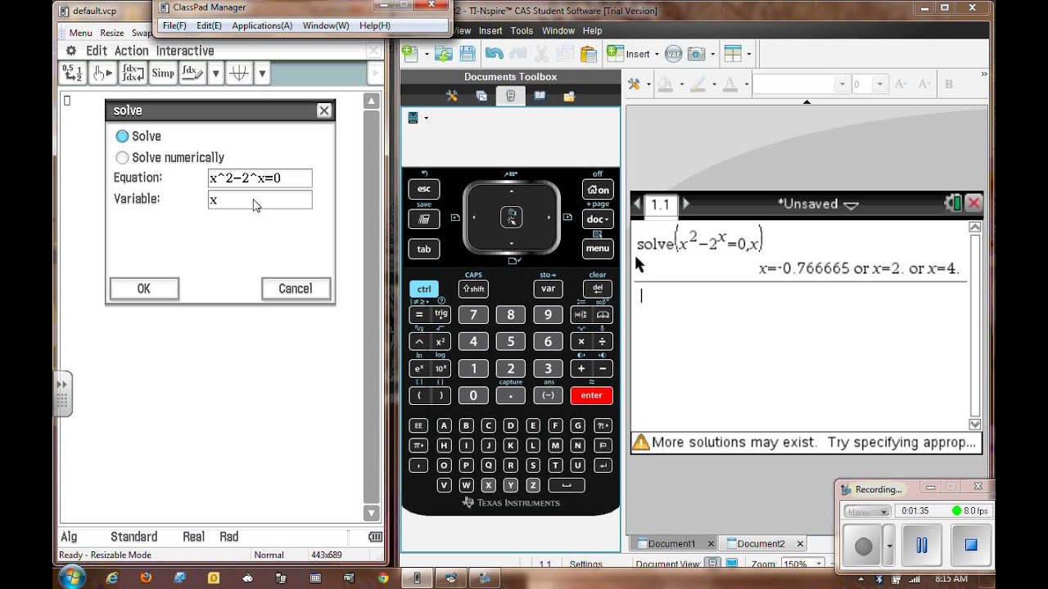Click OK in the solve dialog
1048x589 pixels.
tap(144, 289)
